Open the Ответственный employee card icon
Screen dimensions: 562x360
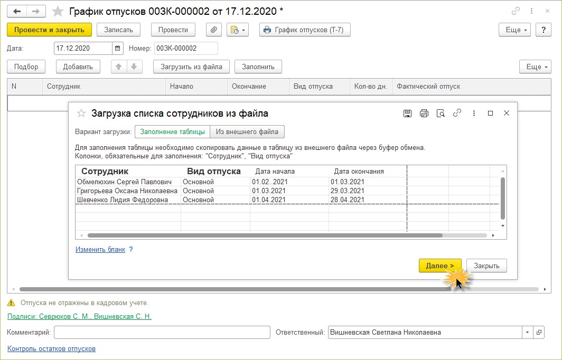539,333
